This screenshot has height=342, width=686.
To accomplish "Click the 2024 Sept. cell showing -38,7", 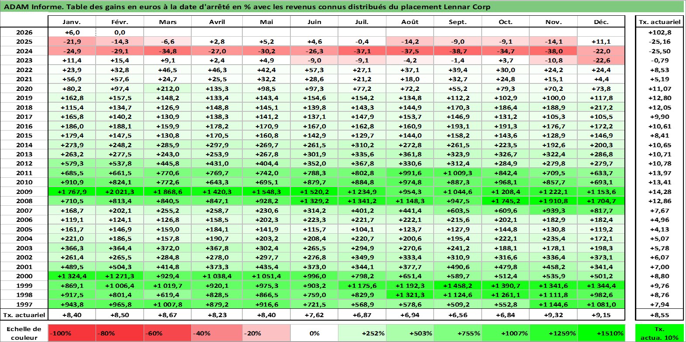I will point(458,51).
